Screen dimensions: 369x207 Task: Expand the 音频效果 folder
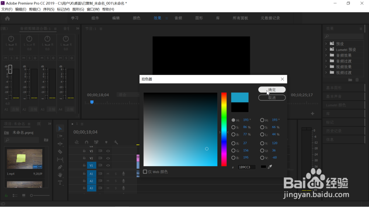click(x=326, y=55)
